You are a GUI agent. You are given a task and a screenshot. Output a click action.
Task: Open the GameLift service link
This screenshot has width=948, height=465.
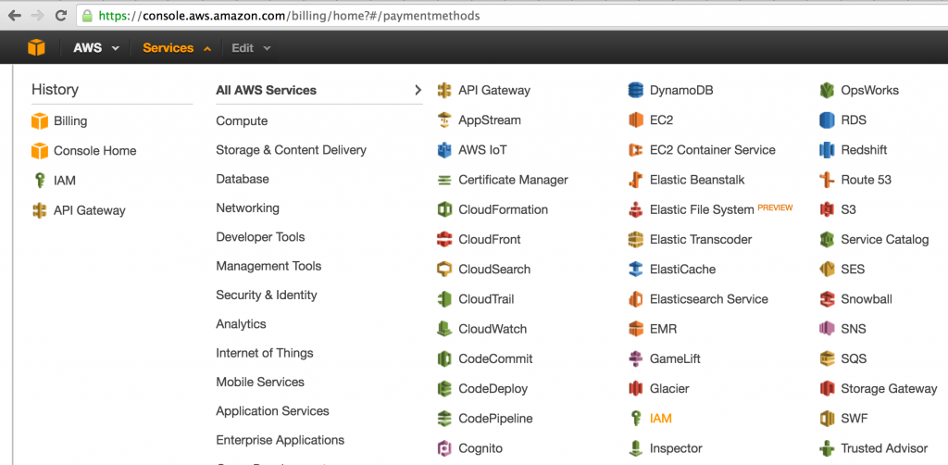coord(675,359)
